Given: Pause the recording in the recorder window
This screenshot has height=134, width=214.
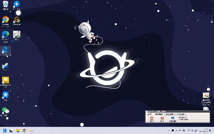Looking at the screenshot, I should tap(162, 119).
